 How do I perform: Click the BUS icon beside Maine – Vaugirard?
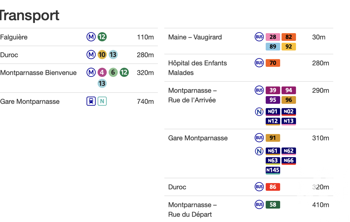pos(259,37)
